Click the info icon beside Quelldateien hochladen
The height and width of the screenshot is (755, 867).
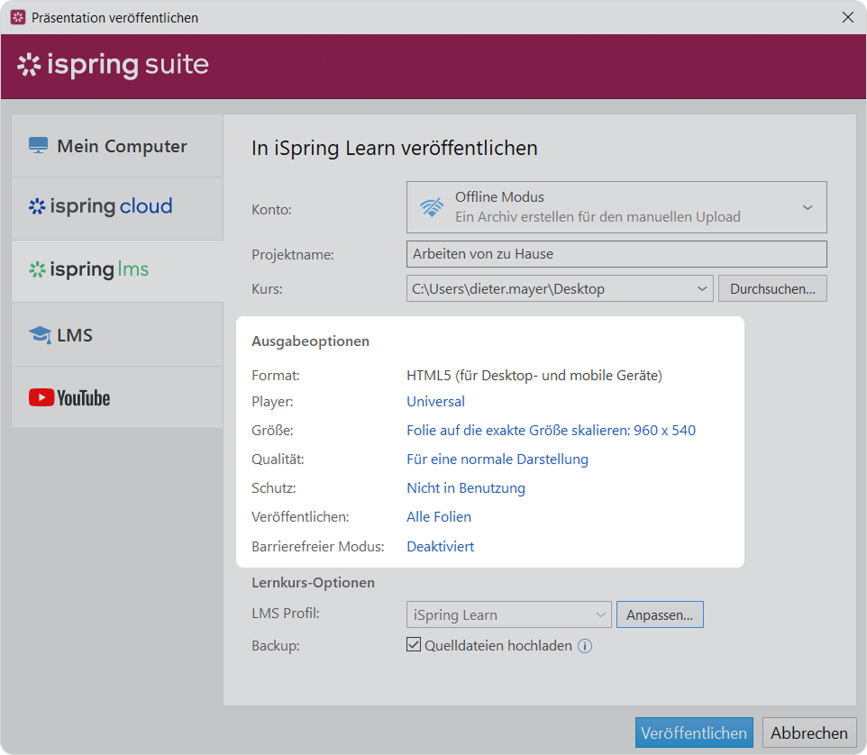pyautogui.click(x=585, y=645)
